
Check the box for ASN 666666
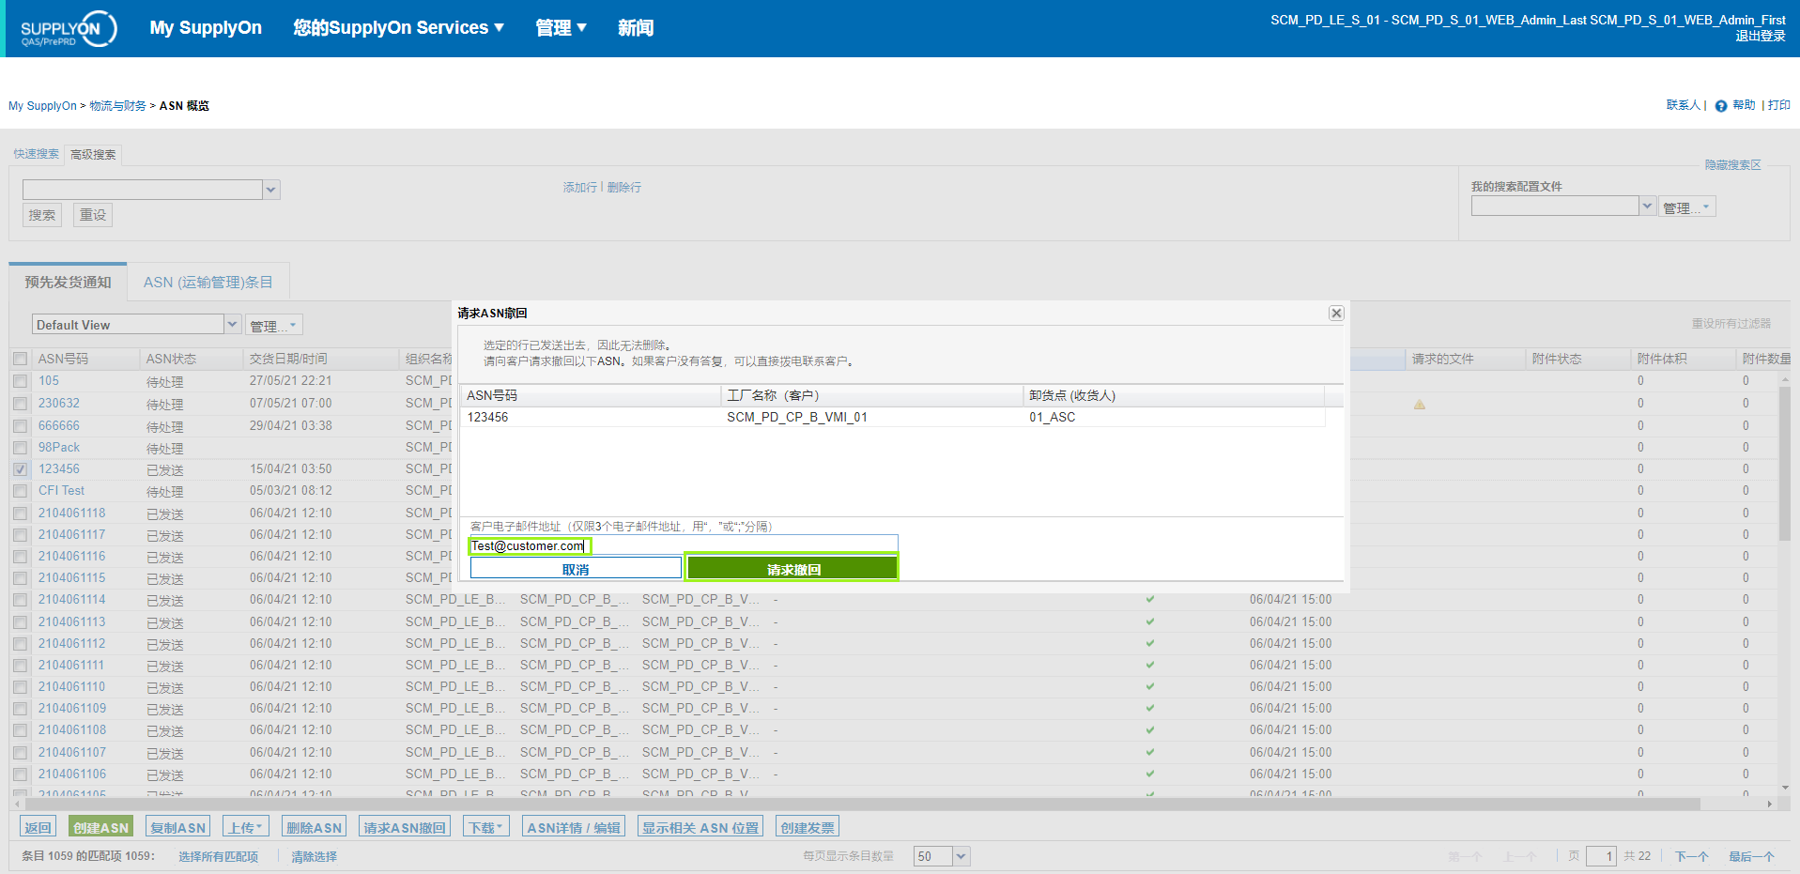pos(20,426)
